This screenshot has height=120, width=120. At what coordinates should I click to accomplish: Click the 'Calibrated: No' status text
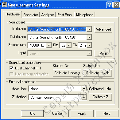tap(100, 89)
